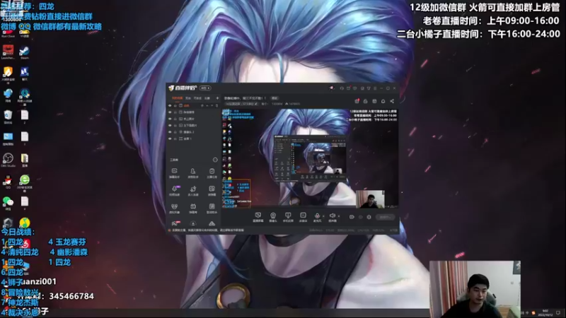Click the 修改 button next to stream title
The image size is (566, 318).
click(x=275, y=98)
